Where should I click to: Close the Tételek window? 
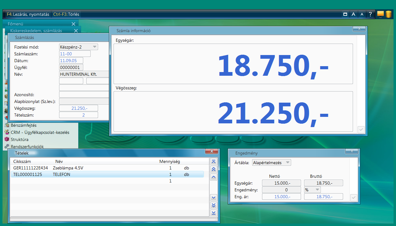[x=212, y=151]
